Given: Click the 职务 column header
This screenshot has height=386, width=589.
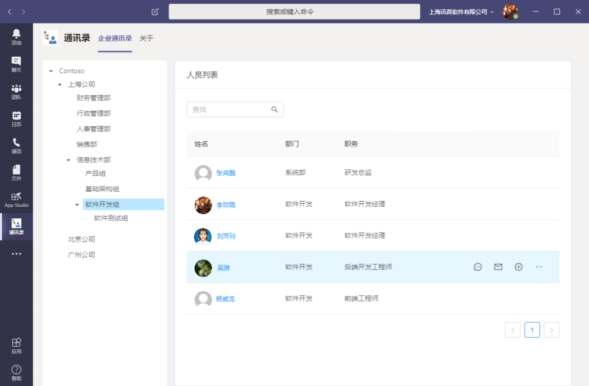Looking at the screenshot, I should (351, 144).
